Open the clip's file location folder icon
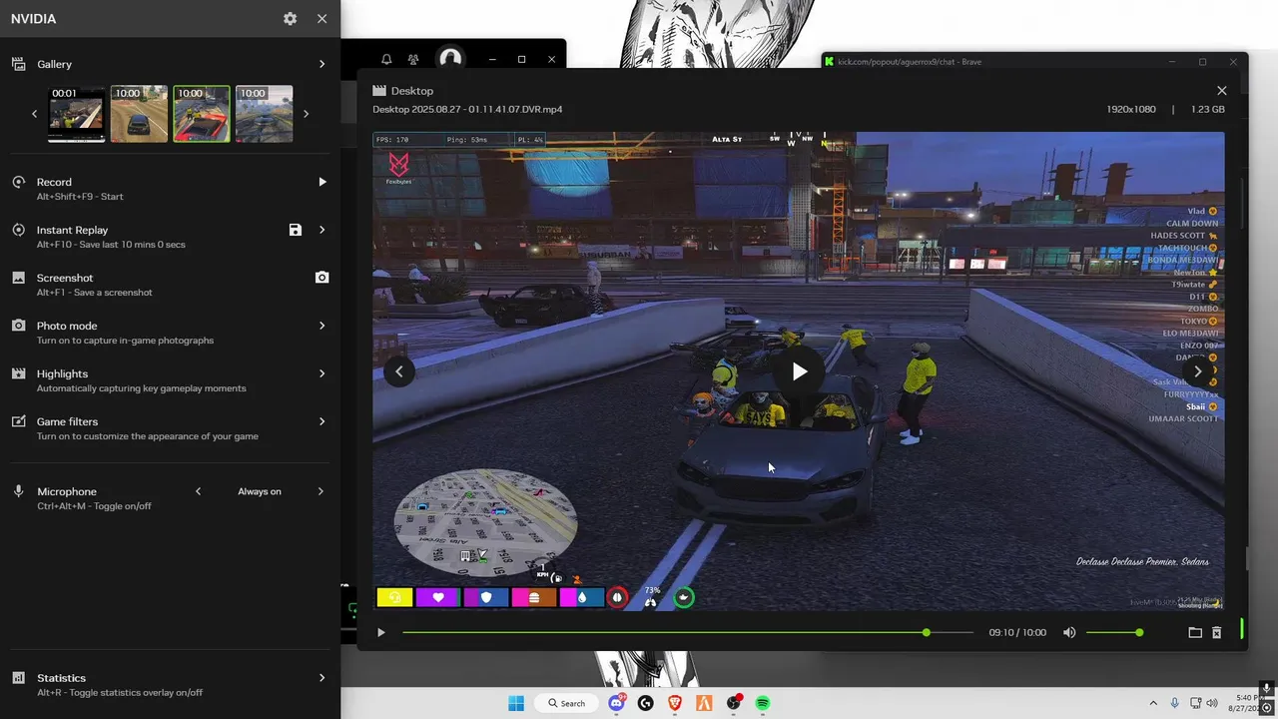Viewport: 1278px width, 719px height. (x=1195, y=632)
